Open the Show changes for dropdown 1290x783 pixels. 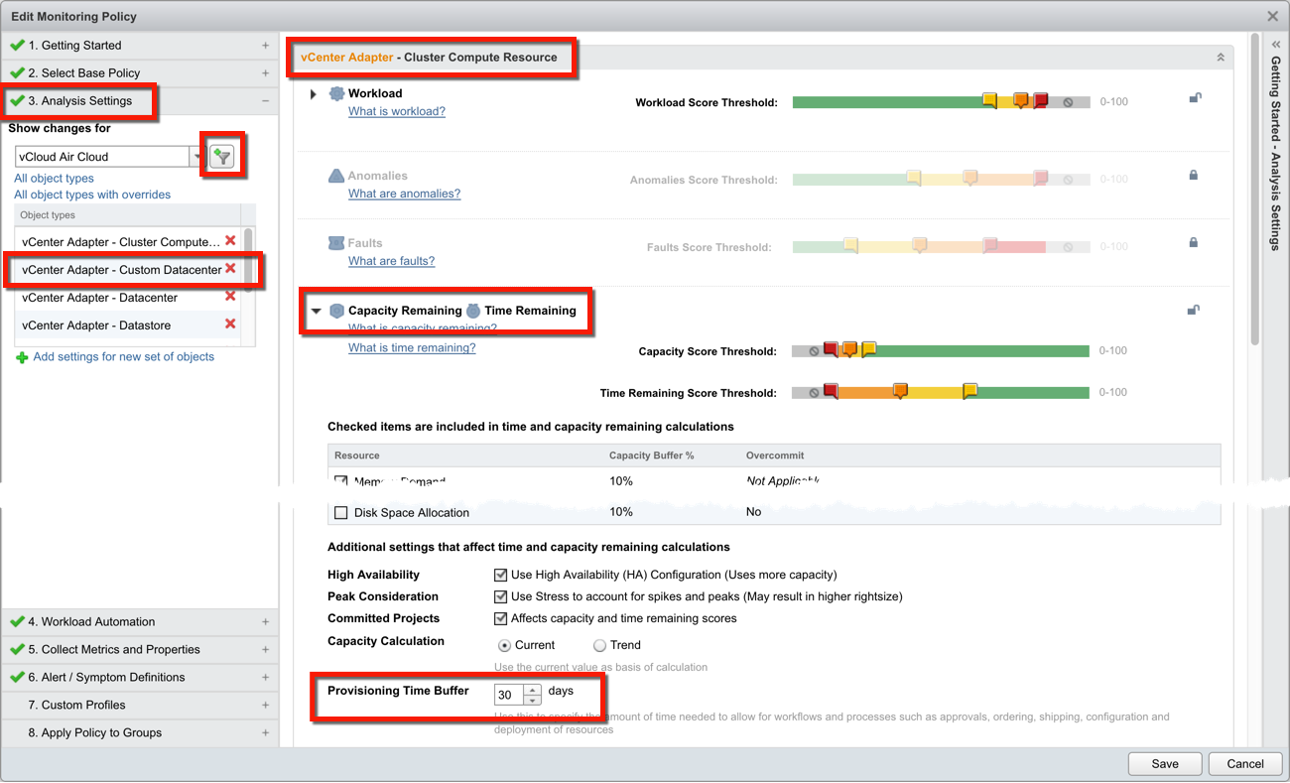[x=196, y=156]
